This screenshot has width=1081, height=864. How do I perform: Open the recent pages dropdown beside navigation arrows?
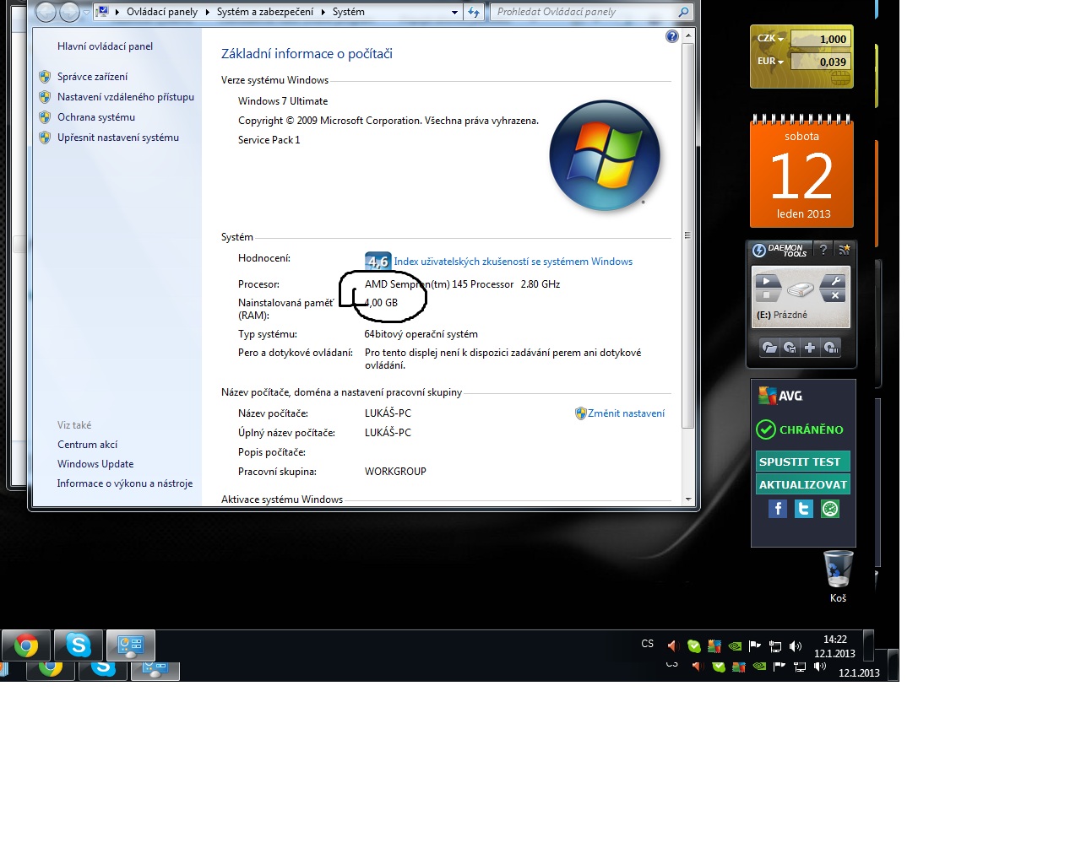pos(86,13)
